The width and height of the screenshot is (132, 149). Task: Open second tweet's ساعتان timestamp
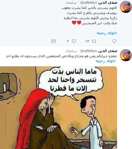pyautogui.click(x=71, y=51)
